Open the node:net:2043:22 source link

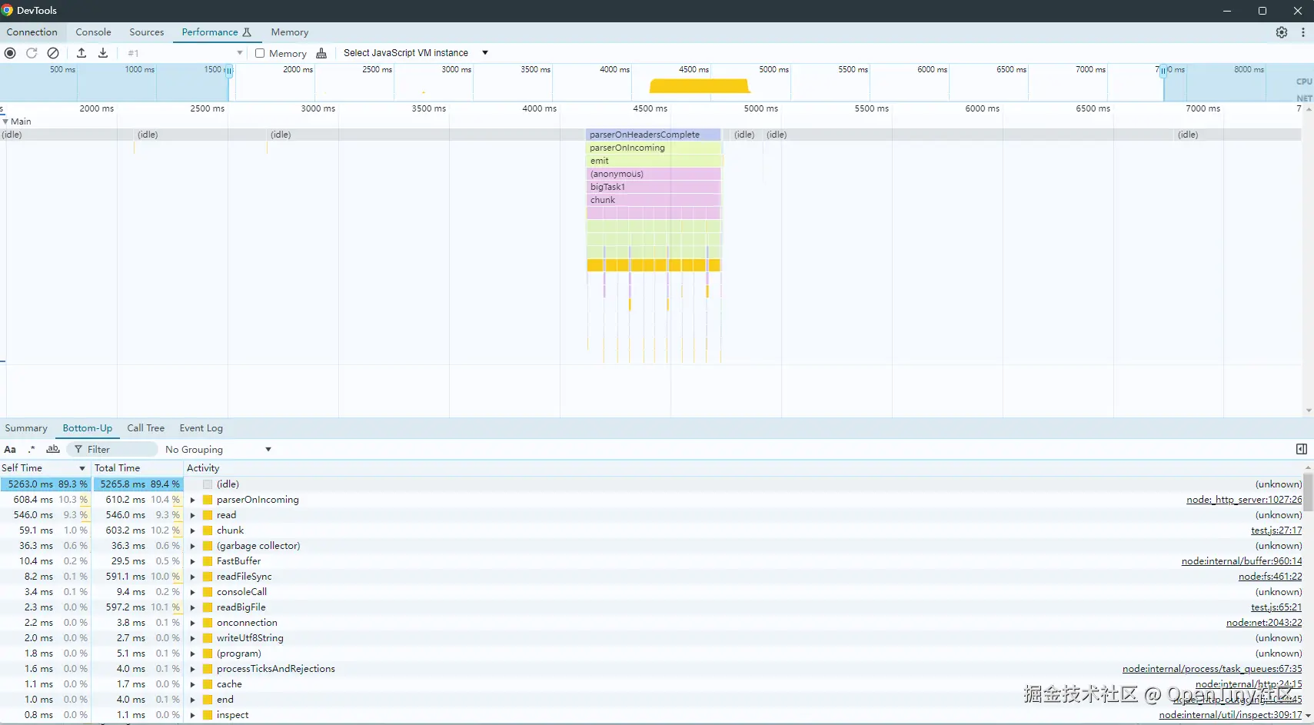click(x=1264, y=623)
